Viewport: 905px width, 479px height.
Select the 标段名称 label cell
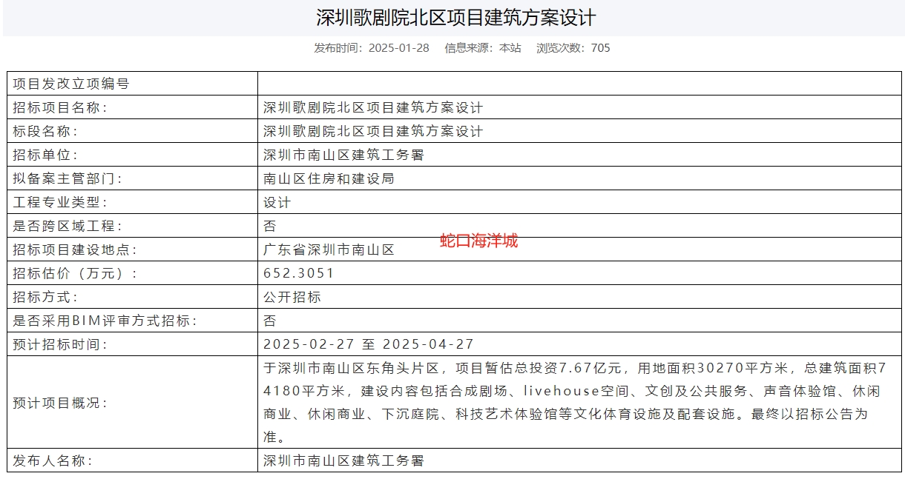pos(133,131)
